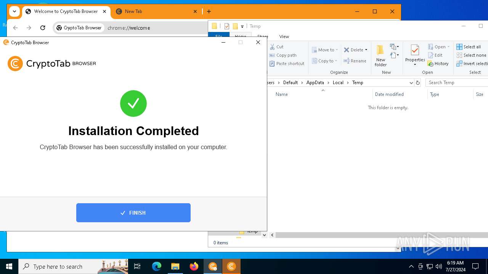Click Select all in ribbon
This screenshot has height=274, width=488.
469,47
